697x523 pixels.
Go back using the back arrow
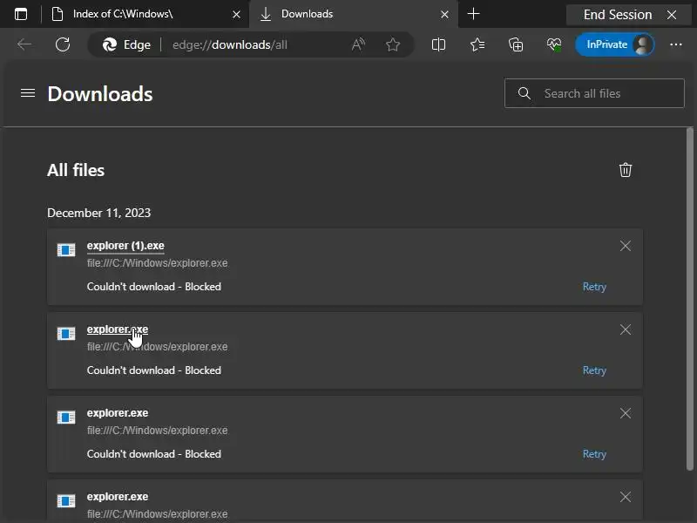click(x=24, y=44)
